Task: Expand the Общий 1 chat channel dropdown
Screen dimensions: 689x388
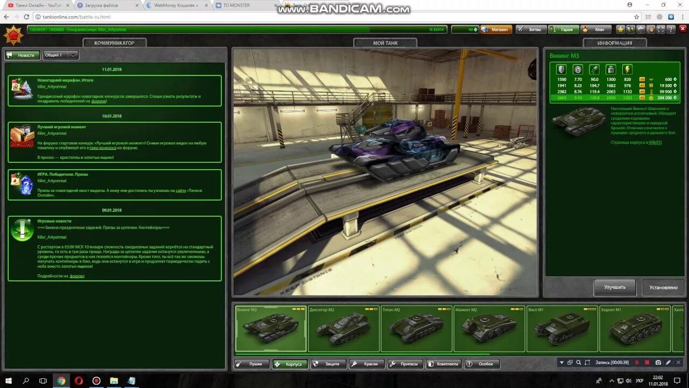Action: click(60, 55)
